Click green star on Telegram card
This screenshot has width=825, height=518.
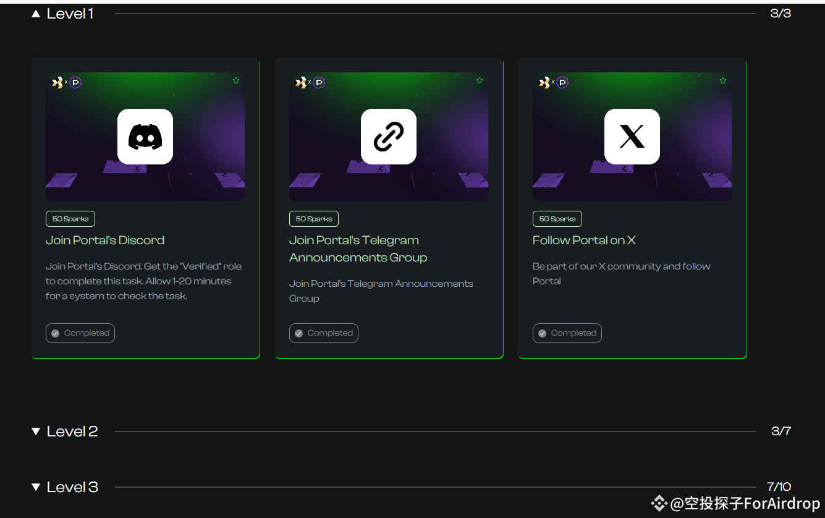click(480, 80)
